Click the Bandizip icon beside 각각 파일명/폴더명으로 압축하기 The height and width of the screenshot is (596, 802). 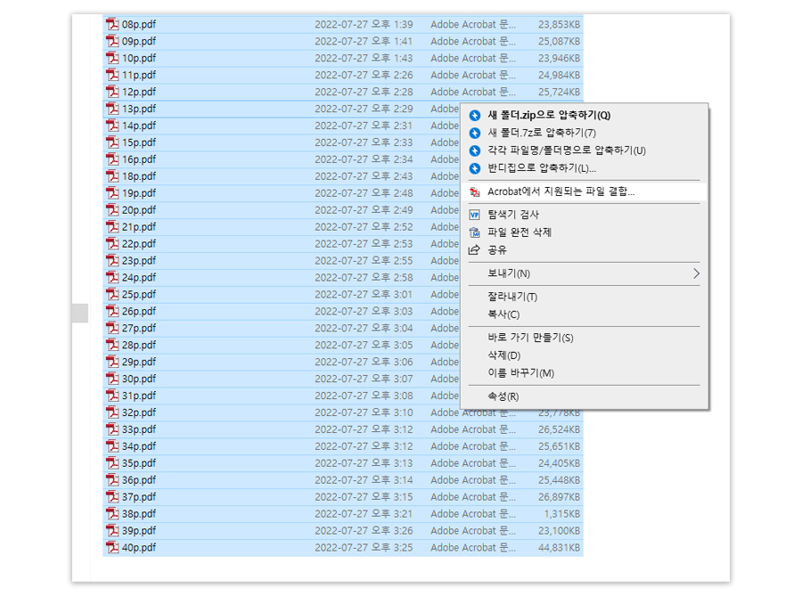(x=475, y=151)
